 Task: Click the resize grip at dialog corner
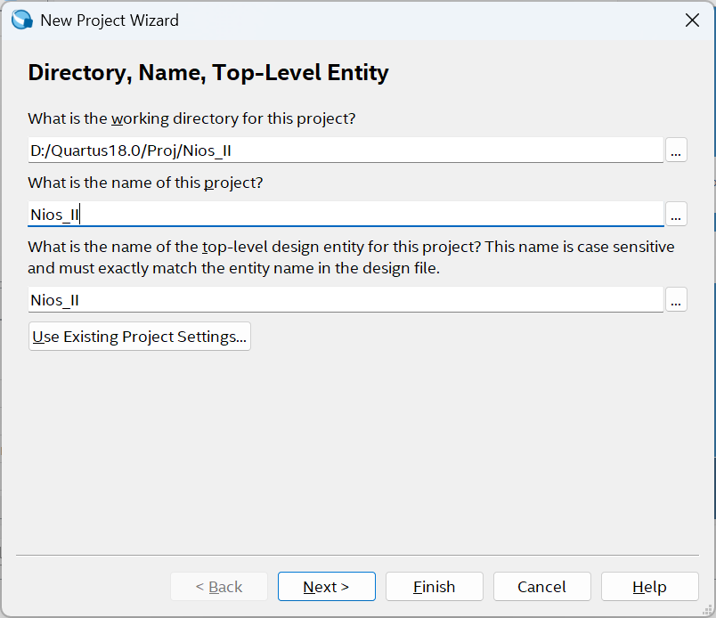707,610
